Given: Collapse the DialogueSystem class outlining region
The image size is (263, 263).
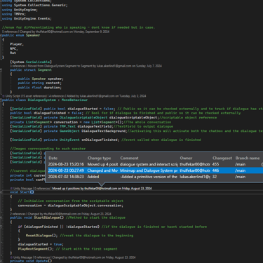Looking at the screenshot, I should pos(1,100).
